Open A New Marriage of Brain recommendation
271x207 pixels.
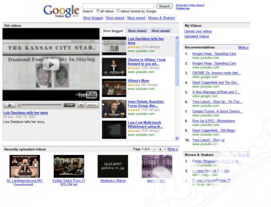pyautogui.click(x=216, y=92)
